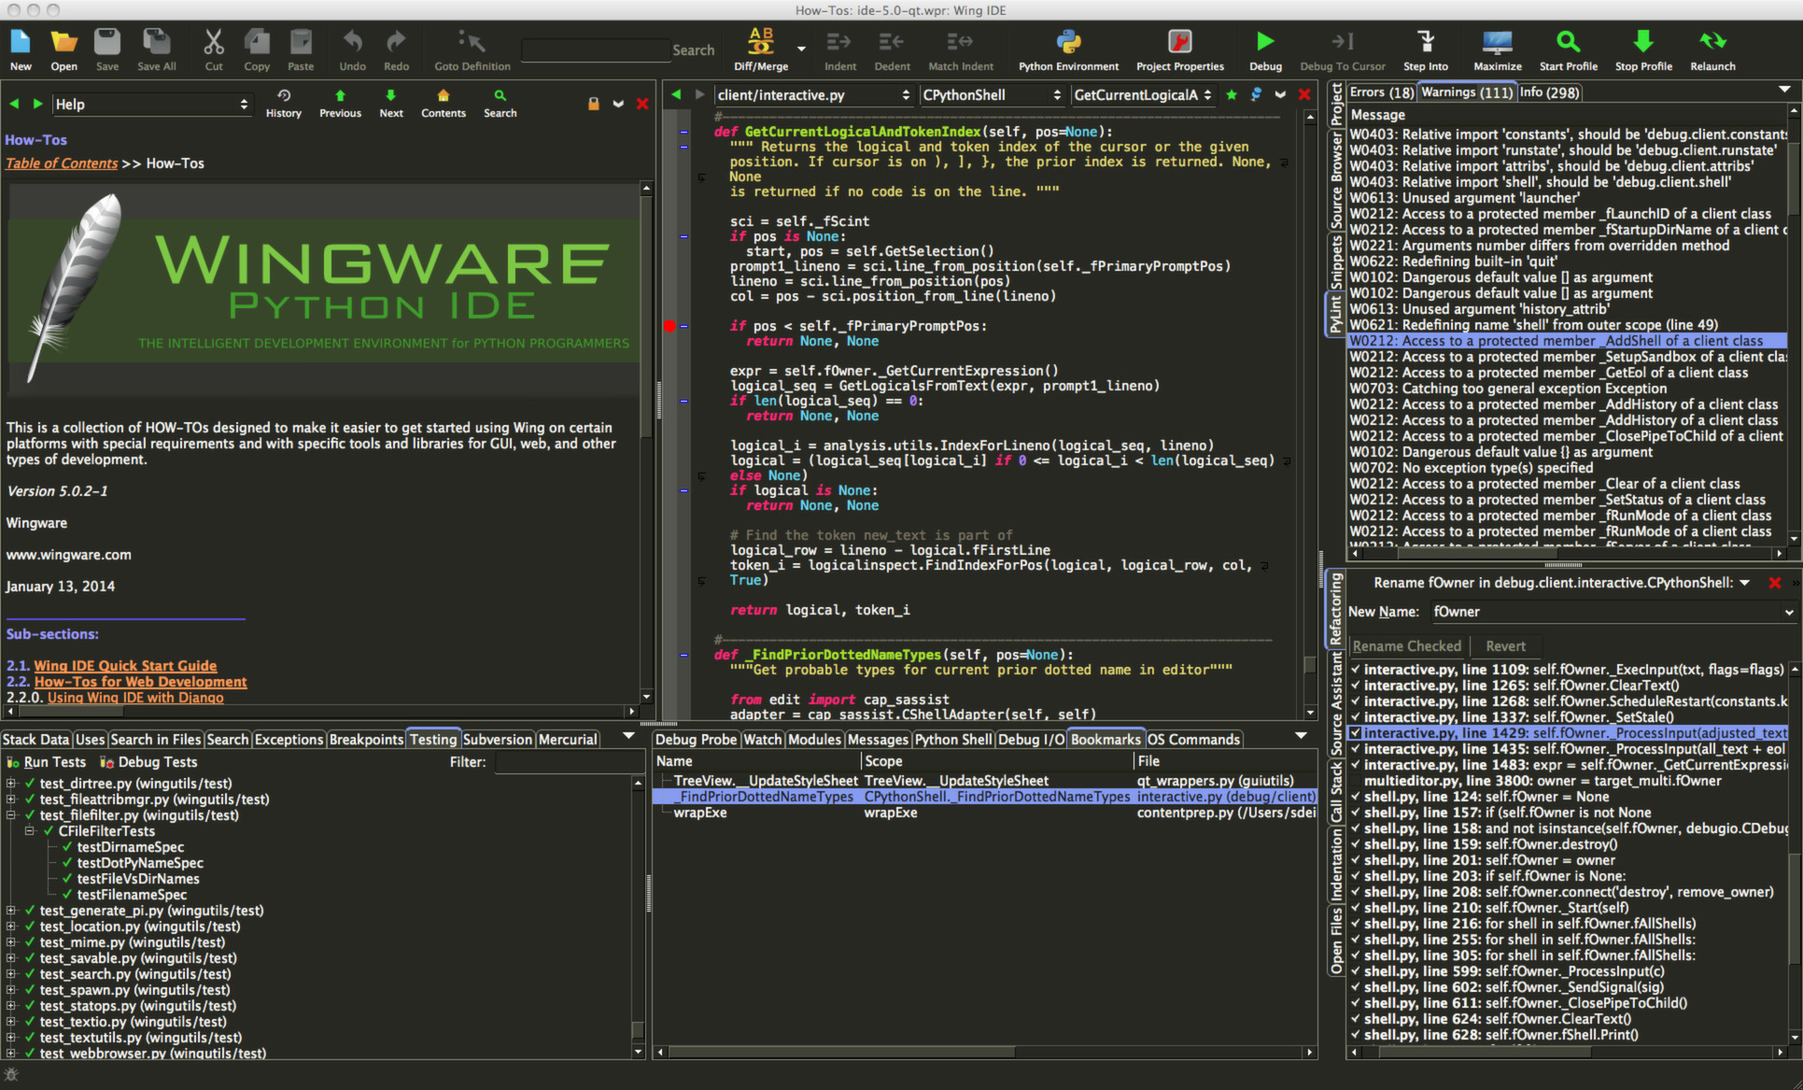Relaunch the debug process
This screenshot has width=1803, height=1090.
click(x=1712, y=42)
